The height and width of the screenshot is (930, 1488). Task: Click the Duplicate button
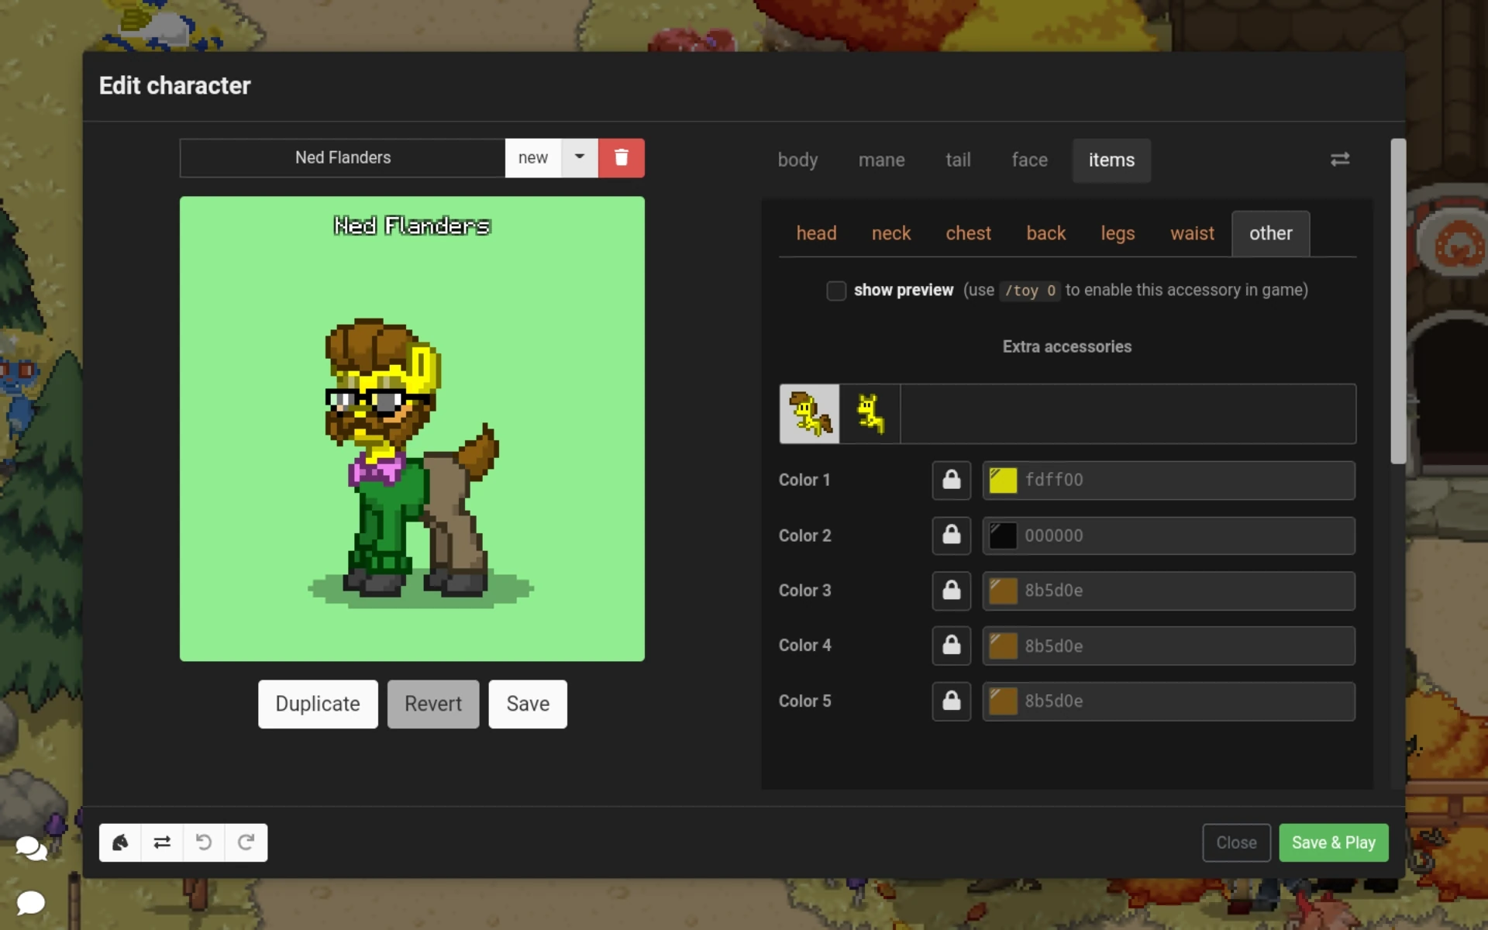click(x=318, y=704)
